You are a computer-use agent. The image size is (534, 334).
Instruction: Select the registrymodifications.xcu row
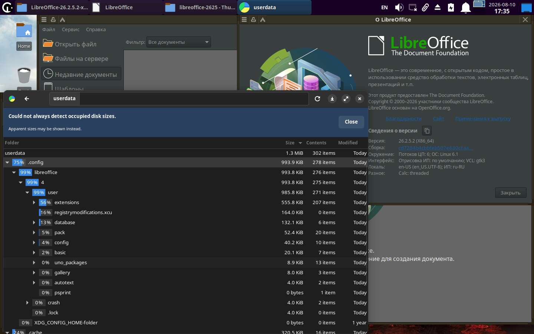pos(185,213)
